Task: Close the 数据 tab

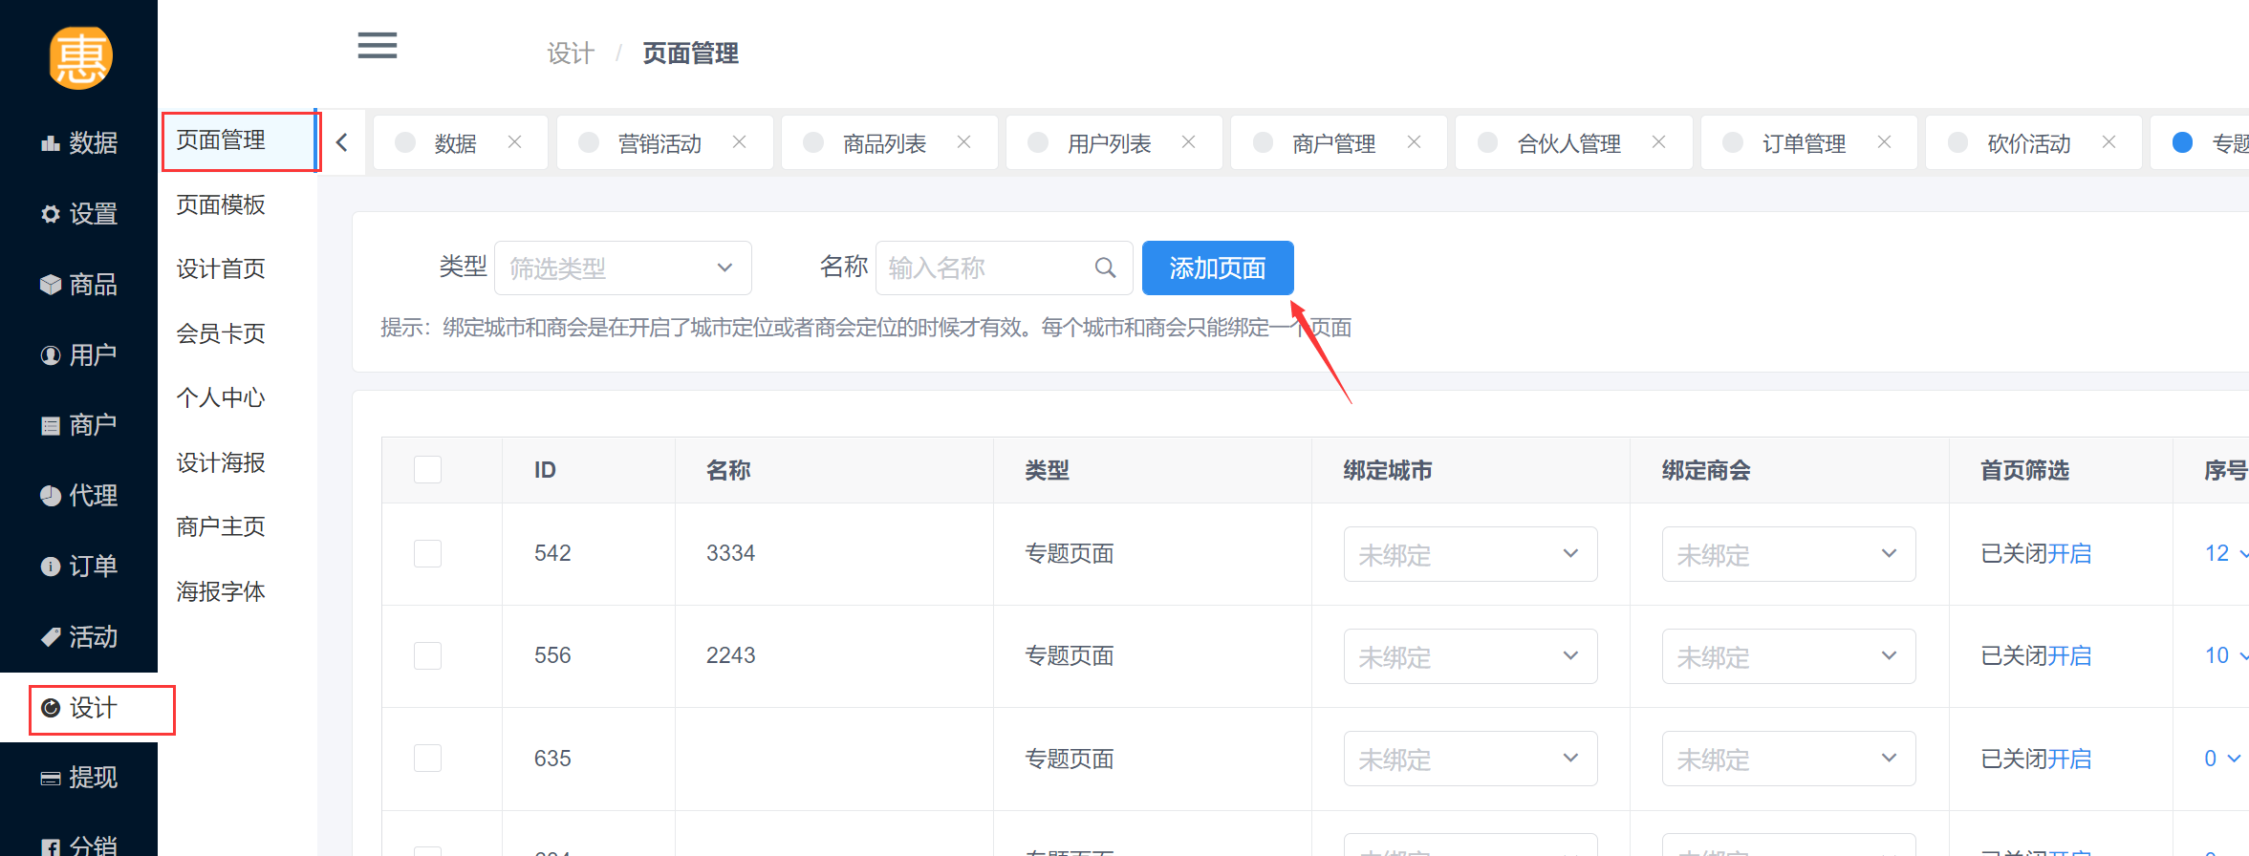Action: [x=514, y=142]
